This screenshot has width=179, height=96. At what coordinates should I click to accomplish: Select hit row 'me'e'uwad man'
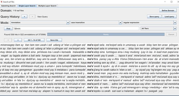(x=89, y=73)
